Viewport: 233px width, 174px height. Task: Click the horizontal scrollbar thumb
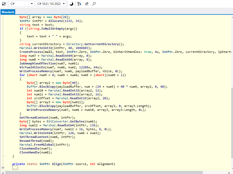coord(104,173)
